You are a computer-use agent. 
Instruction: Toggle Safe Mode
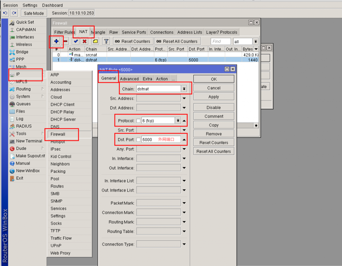click(34, 13)
